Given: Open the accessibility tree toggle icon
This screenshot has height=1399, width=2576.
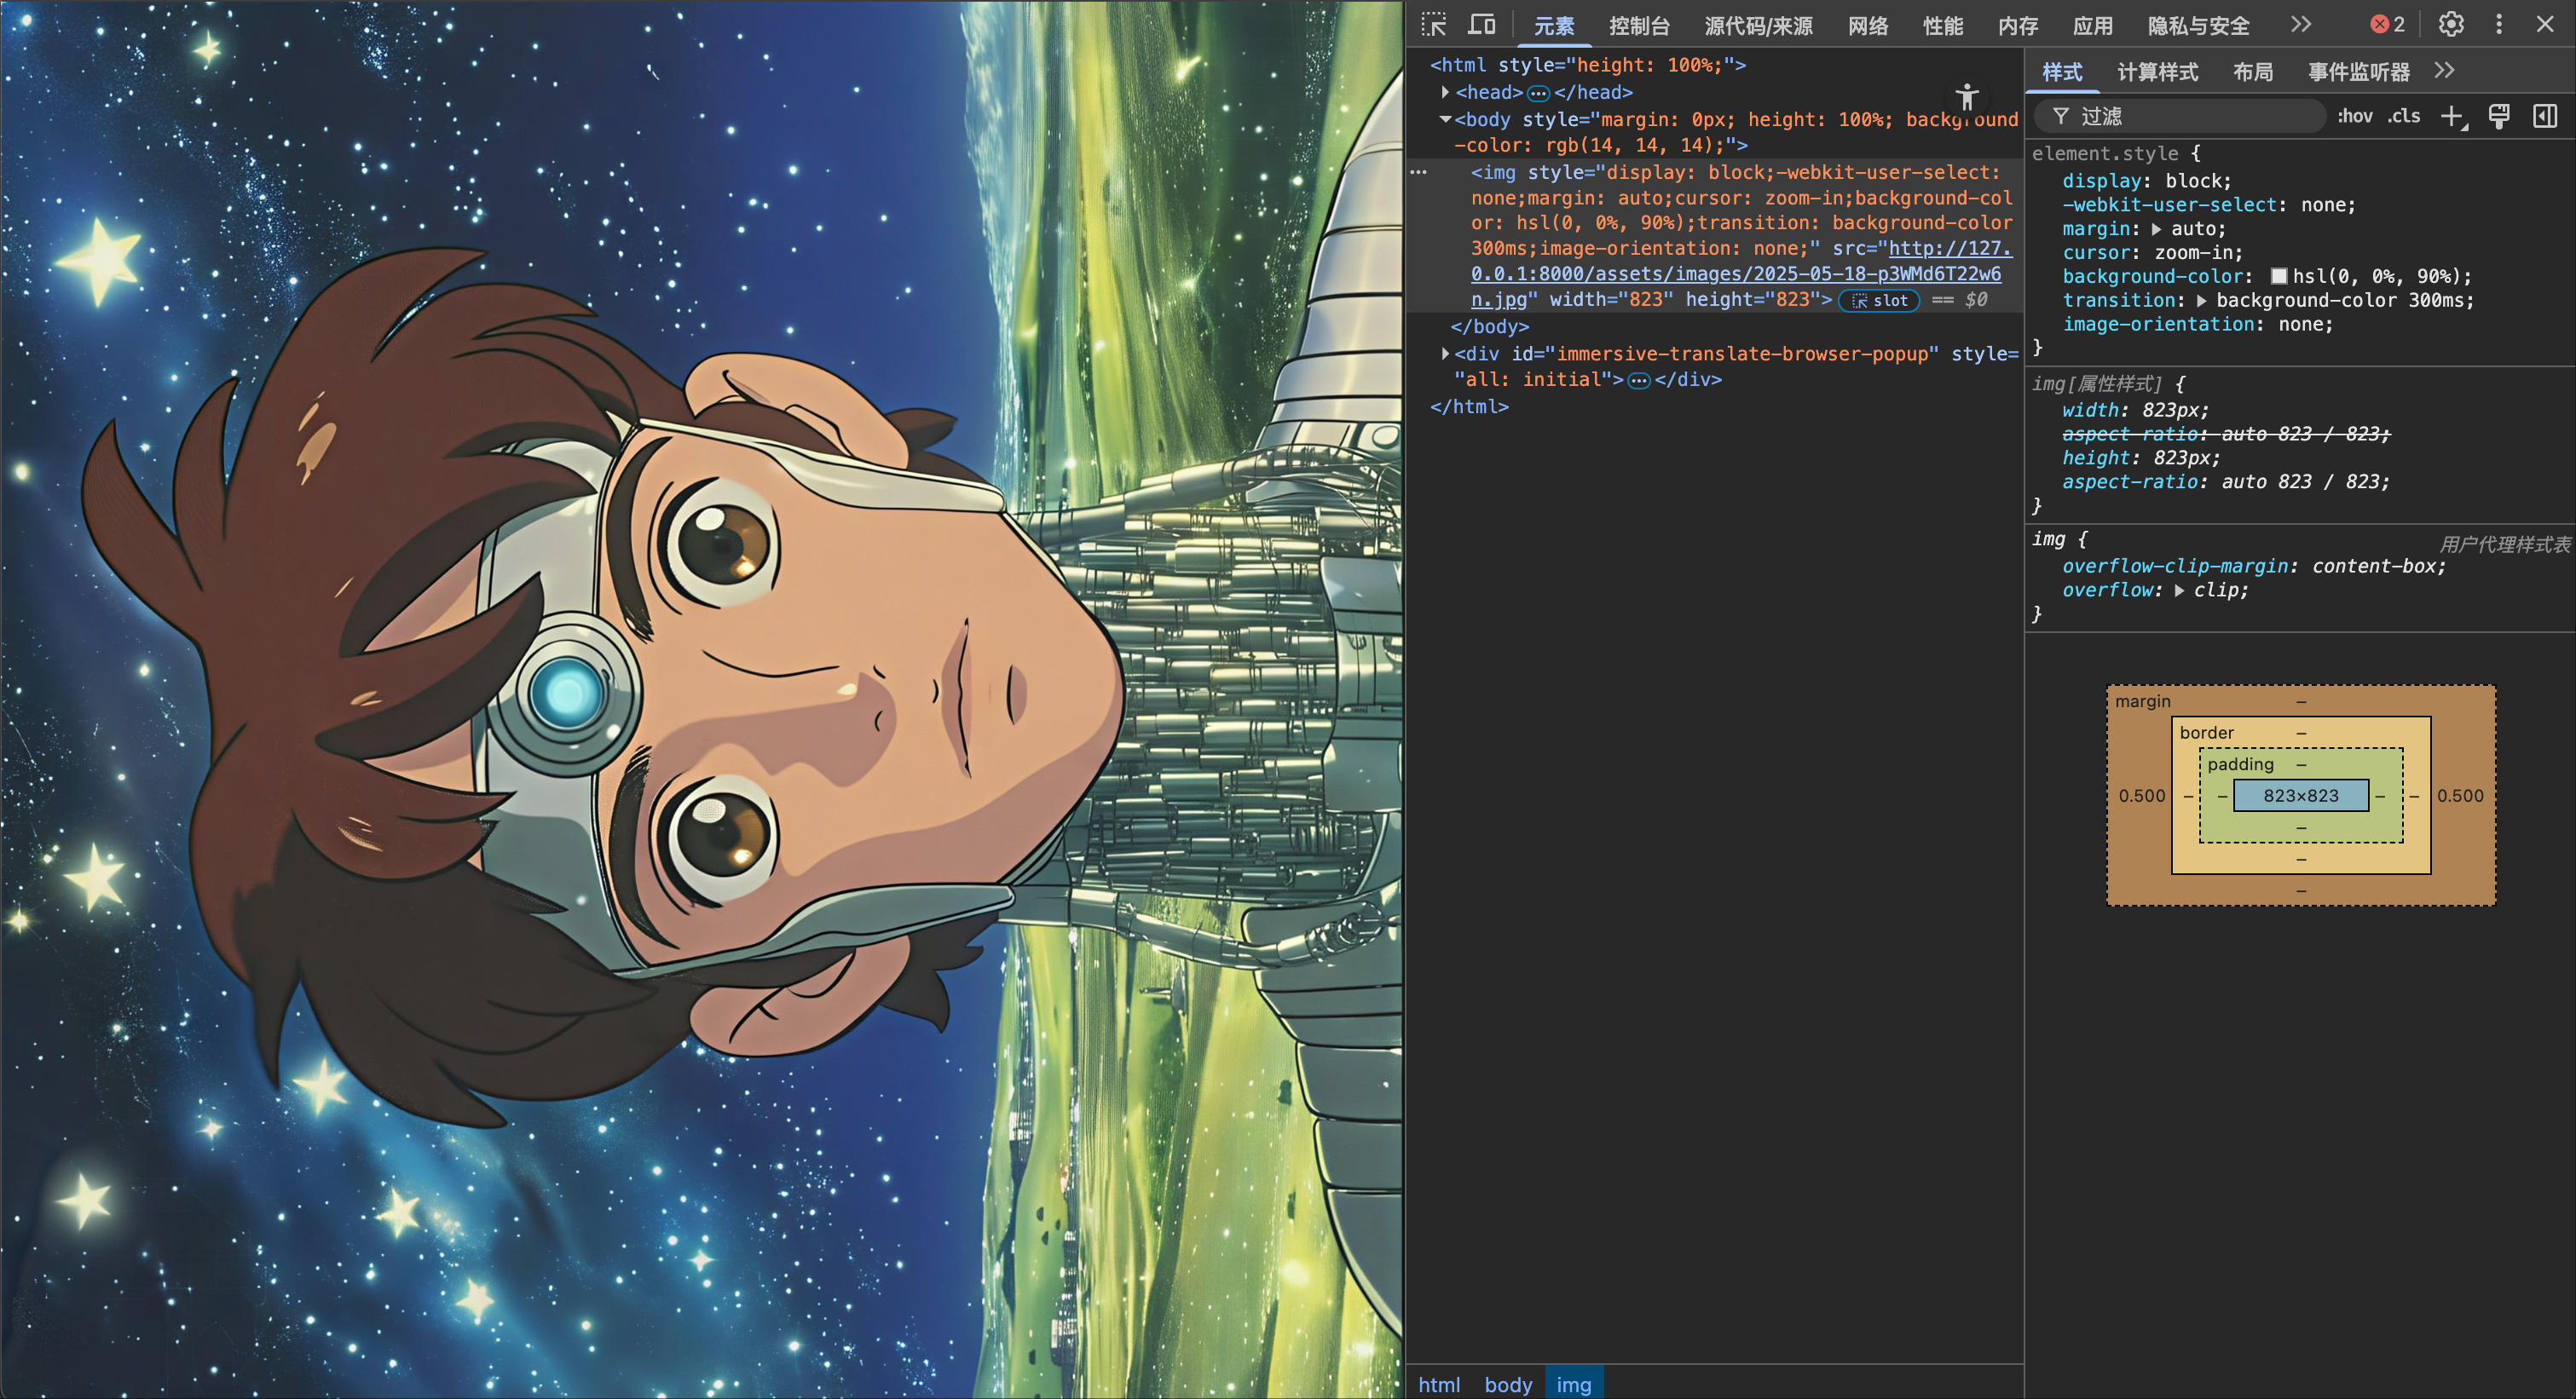Looking at the screenshot, I should point(1967,97).
